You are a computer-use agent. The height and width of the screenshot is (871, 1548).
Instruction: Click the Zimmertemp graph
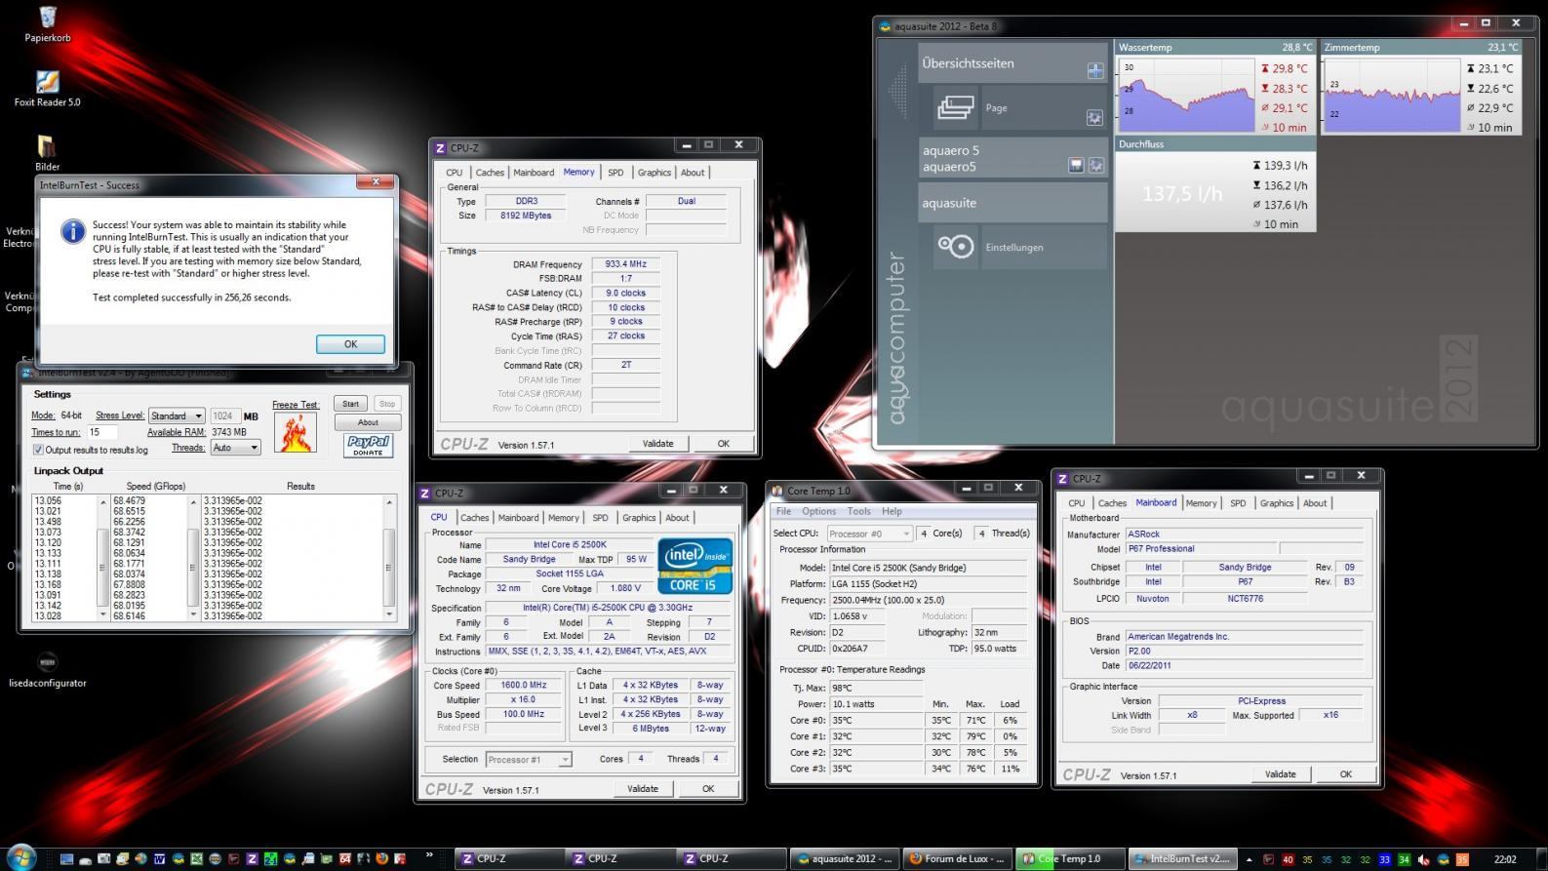click(x=1393, y=95)
